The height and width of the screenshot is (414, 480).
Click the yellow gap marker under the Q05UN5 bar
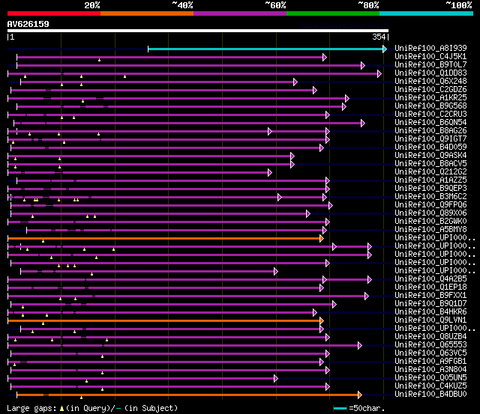pyautogui.click(x=87, y=381)
